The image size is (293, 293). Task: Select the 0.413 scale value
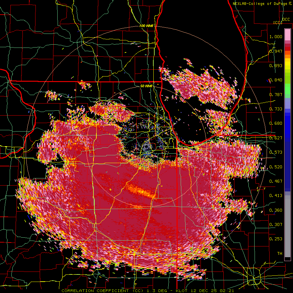pos(276,196)
